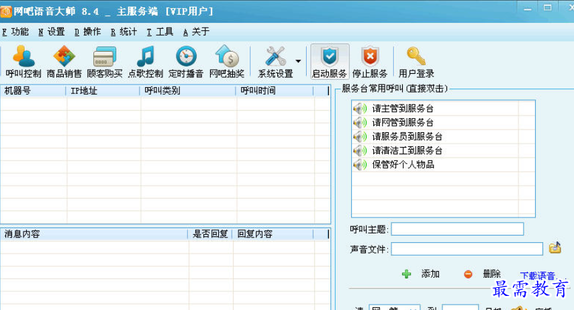The height and width of the screenshot is (310, 574).
Task: Click the 启动服务 start service button
Action: (330, 62)
